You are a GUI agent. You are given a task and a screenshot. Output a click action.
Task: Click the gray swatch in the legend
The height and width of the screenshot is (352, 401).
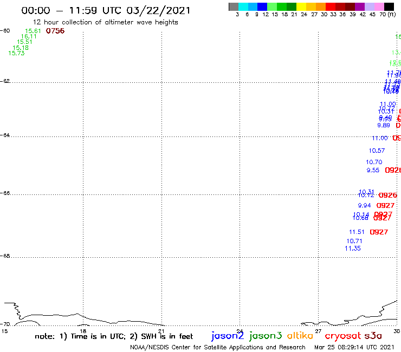pyautogui.click(x=234, y=6)
